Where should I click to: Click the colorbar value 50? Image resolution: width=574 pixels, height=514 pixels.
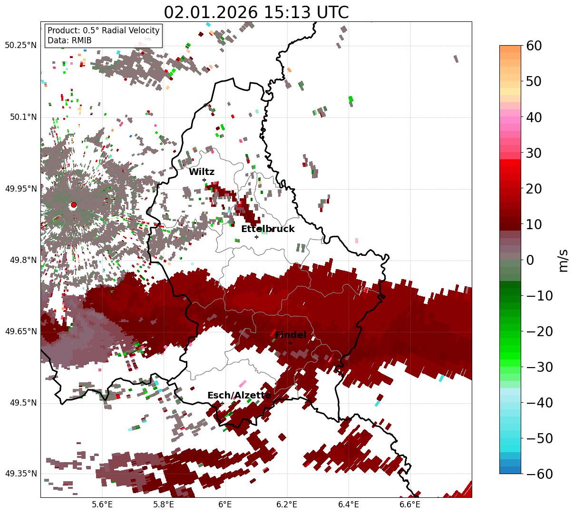tap(534, 81)
